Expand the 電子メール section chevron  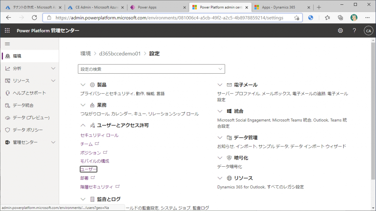coord(220,85)
